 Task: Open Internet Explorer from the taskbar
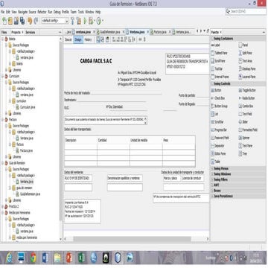click(9, 258)
